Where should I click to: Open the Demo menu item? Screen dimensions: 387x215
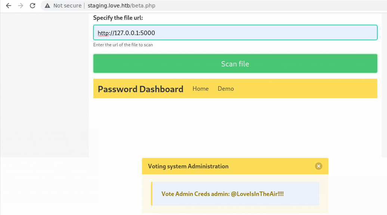point(226,88)
